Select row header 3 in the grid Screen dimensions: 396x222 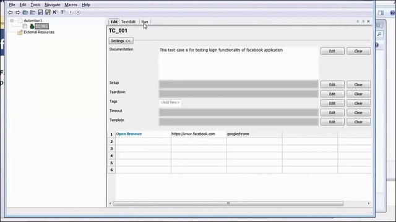(x=111, y=149)
